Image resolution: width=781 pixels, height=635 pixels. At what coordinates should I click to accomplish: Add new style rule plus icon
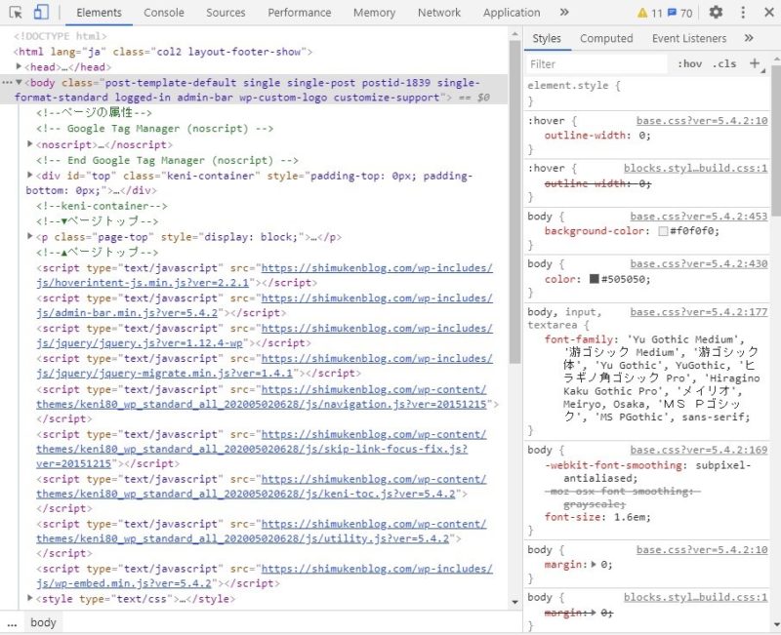(755, 63)
